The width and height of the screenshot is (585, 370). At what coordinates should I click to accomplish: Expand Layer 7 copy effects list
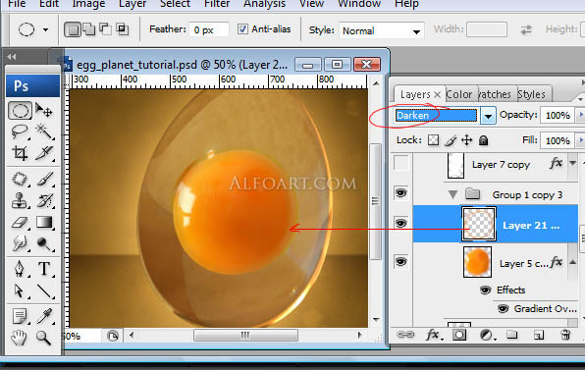point(572,163)
